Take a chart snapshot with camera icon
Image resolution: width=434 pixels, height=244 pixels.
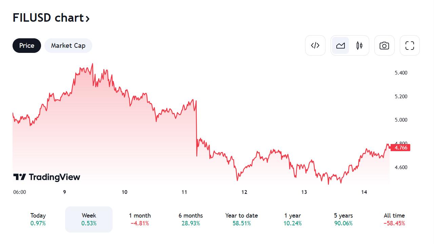click(x=384, y=45)
